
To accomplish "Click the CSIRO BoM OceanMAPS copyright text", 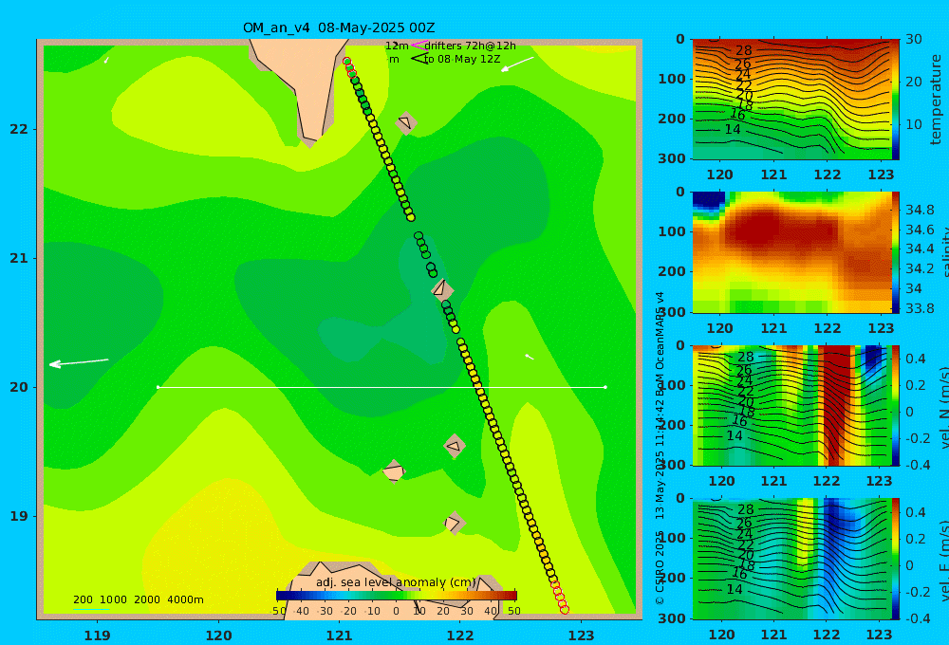I will pos(660,448).
